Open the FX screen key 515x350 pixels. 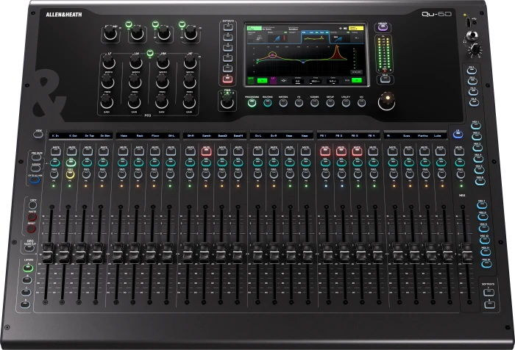click(299, 103)
